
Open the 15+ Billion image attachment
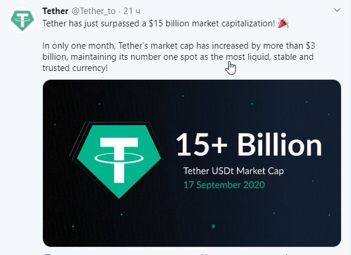192,163
